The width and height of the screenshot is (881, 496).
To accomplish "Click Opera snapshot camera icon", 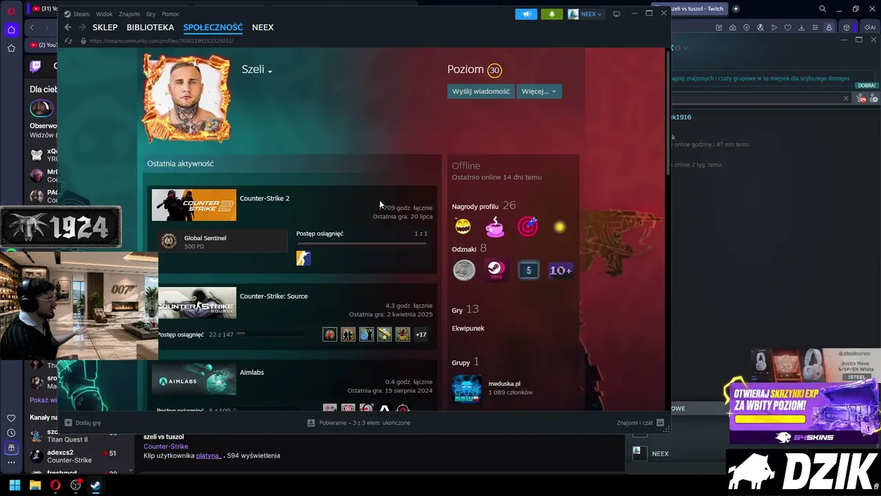I will coord(732,28).
